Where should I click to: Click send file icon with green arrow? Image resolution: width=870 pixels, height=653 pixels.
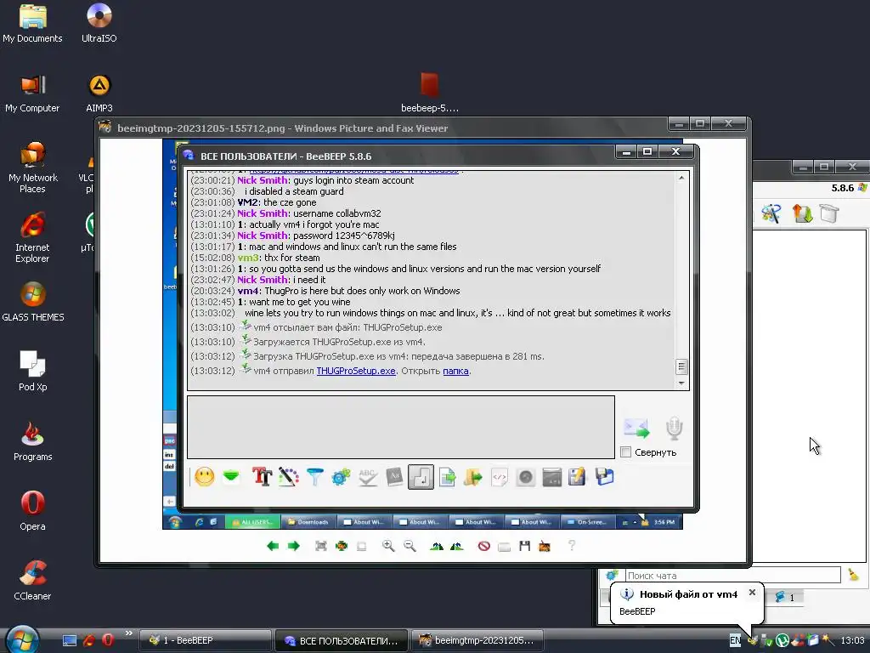pyautogui.click(x=447, y=477)
